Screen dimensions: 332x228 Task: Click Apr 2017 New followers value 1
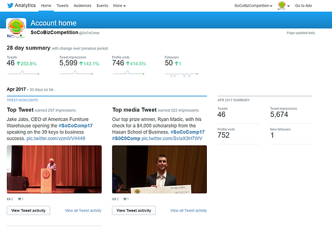pos(272,135)
